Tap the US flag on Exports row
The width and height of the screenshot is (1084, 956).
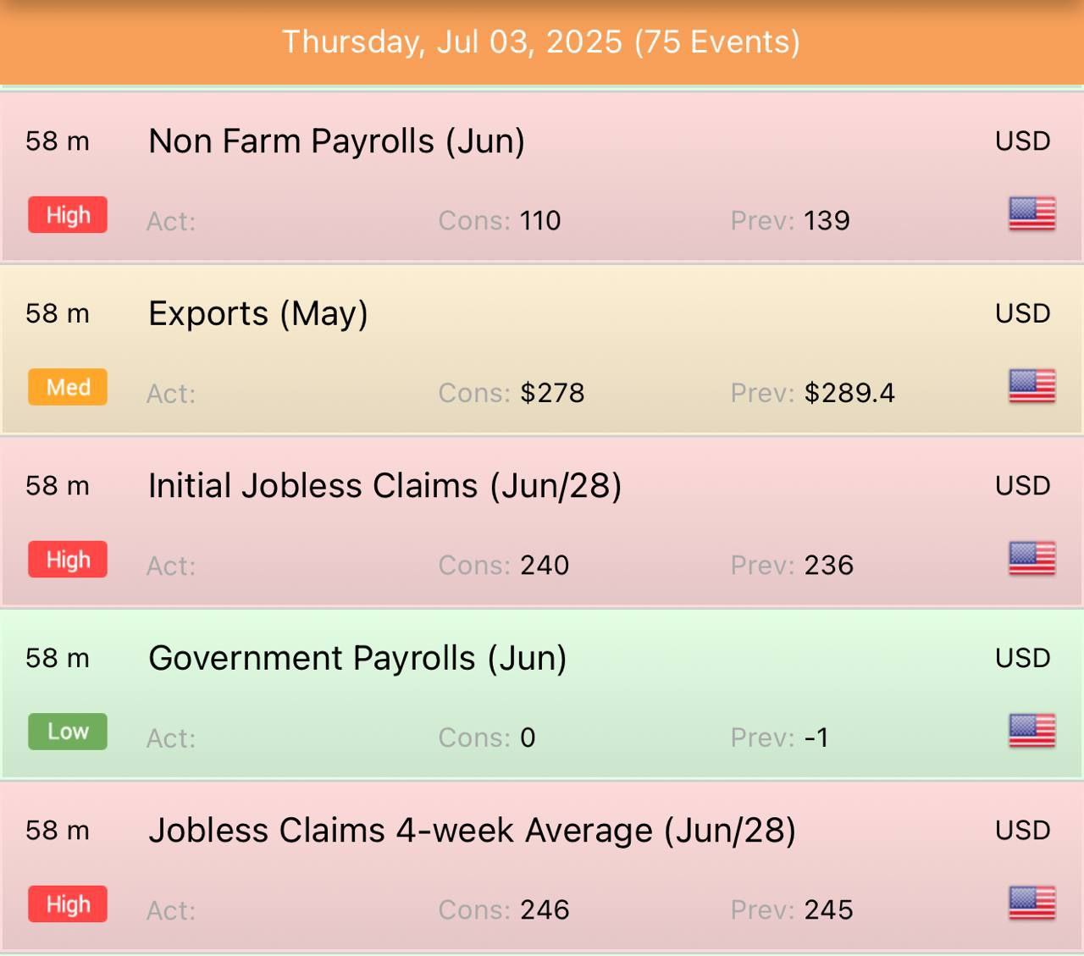click(x=1031, y=387)
